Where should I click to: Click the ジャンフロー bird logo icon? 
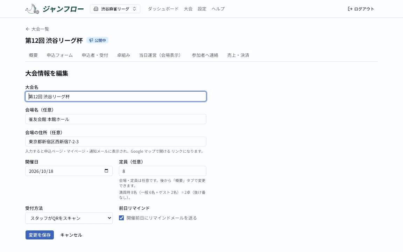pyautogui.click(x=32, y=9)
